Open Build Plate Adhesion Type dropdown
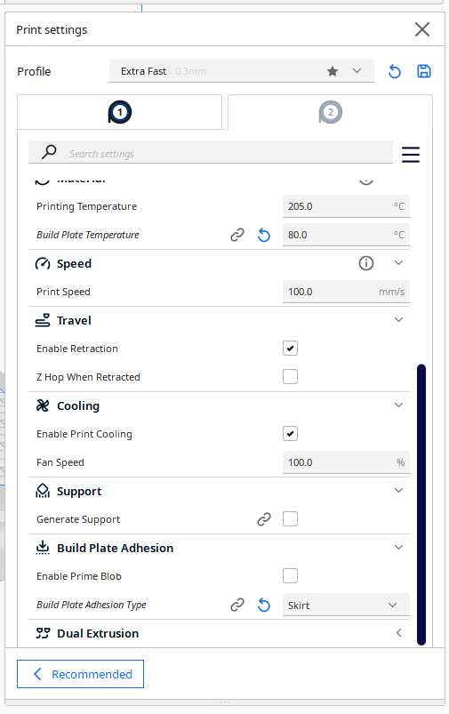449x714 pixels. point(346,606)
